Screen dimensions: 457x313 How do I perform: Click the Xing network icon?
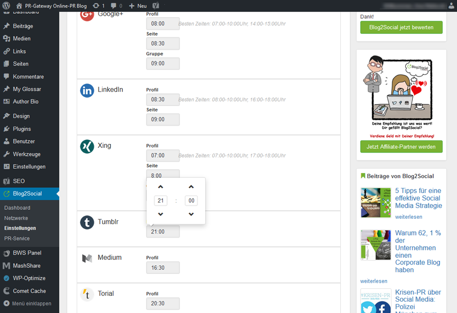(x=87, y=146)
